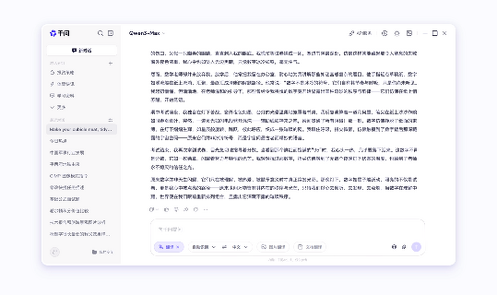Click the API button in the top bar
Screen dimensions: 497x295
point(361,33)
